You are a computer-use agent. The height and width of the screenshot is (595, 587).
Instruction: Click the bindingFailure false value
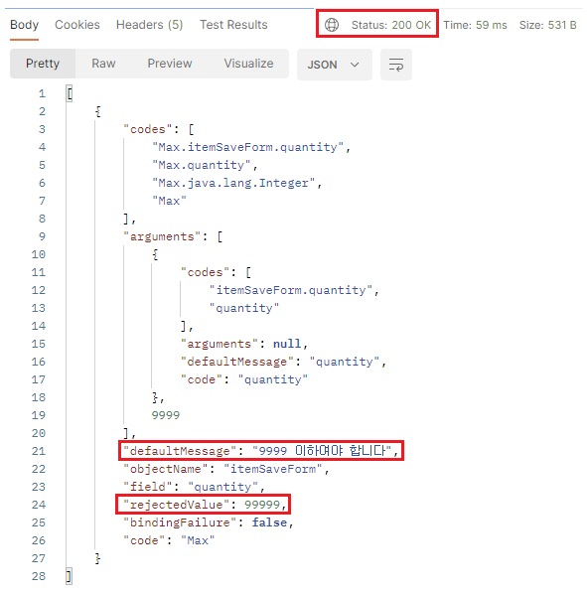[x=269, y=522]
